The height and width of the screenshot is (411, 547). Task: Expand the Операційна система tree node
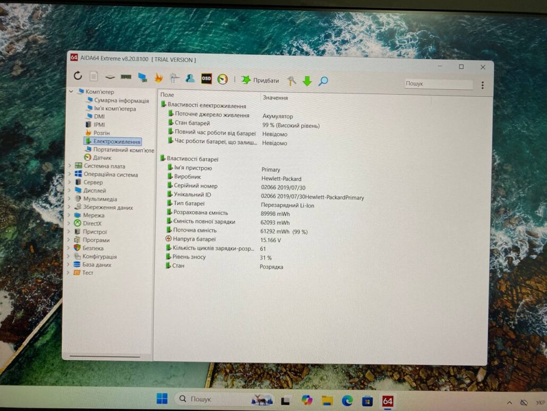pos(70,174)
